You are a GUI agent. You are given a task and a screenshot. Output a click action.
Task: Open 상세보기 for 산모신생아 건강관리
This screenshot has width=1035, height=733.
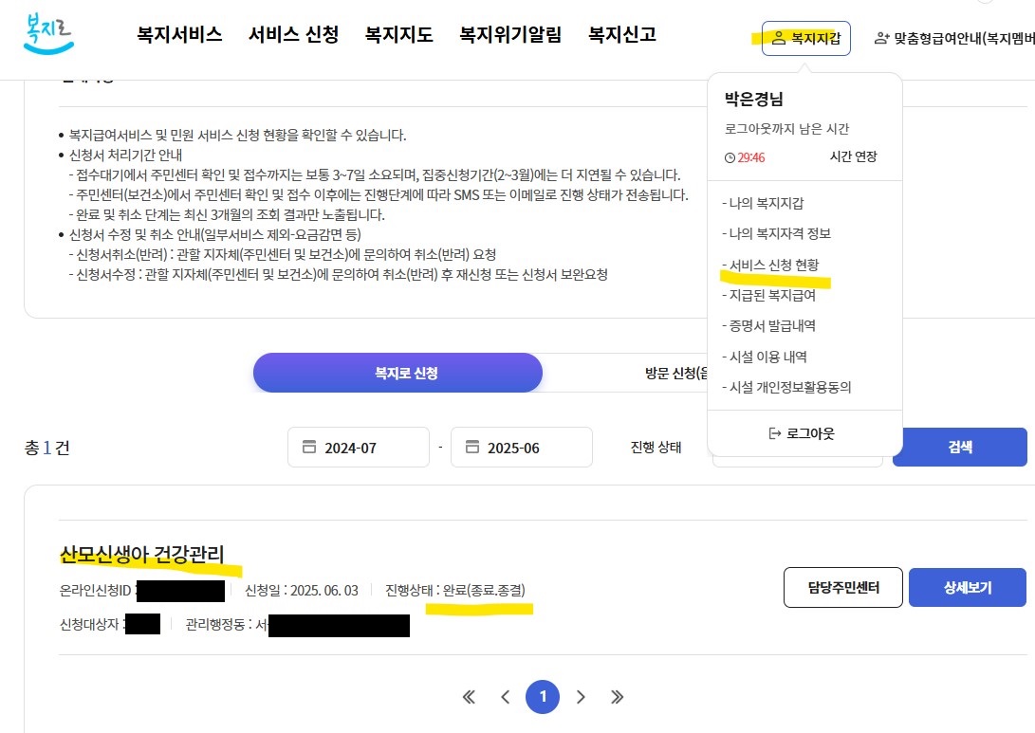[x=967, y=587]
